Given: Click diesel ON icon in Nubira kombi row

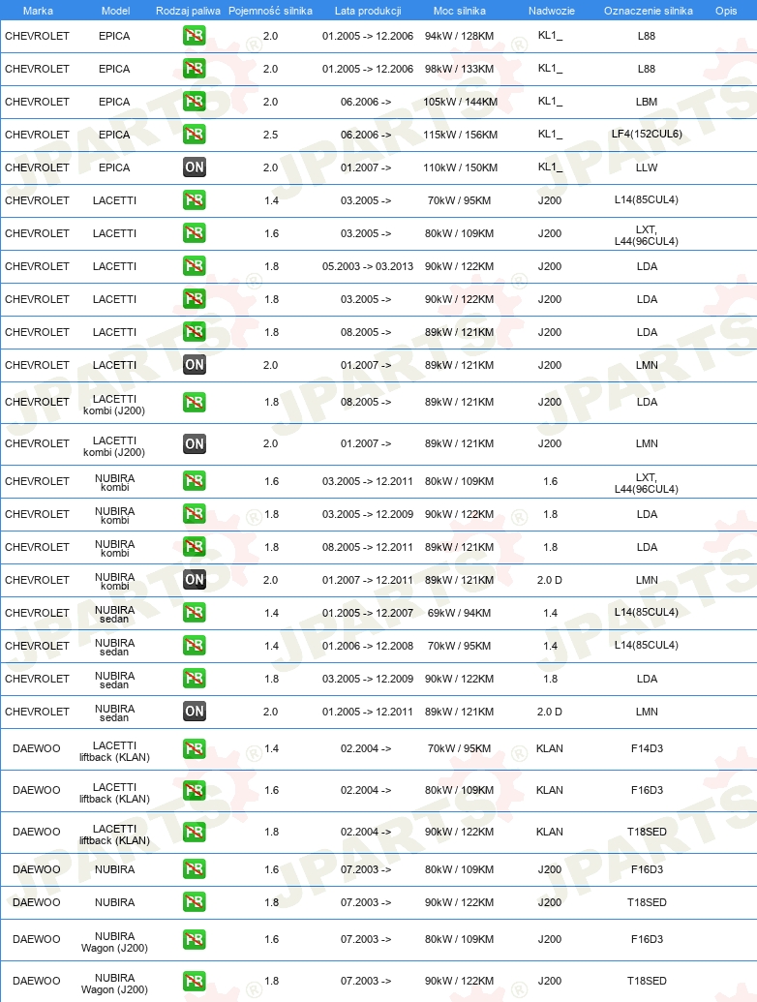Looking at the screenshot, I should (195, 580).
